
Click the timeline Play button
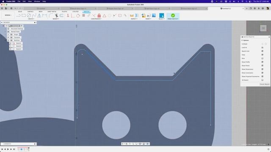[8, 149]
